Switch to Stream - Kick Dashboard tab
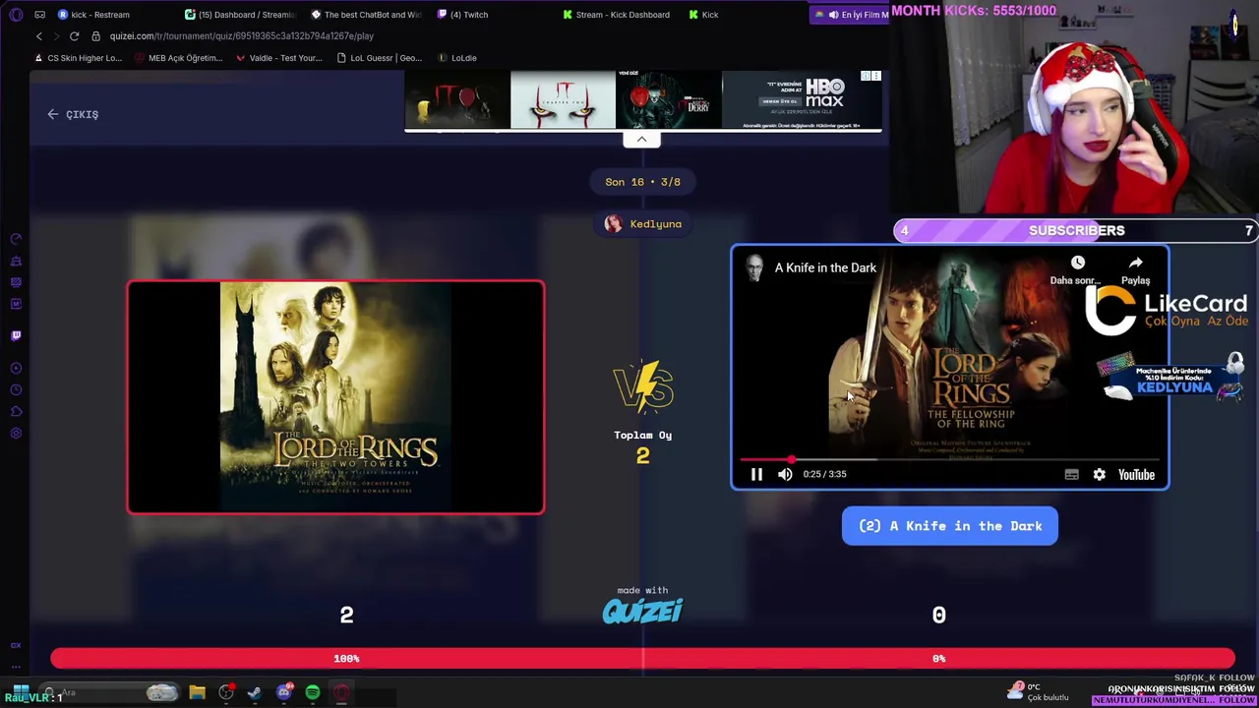Image resolution: width=1259 pixels, height=708 pixels. coord(618,15)
